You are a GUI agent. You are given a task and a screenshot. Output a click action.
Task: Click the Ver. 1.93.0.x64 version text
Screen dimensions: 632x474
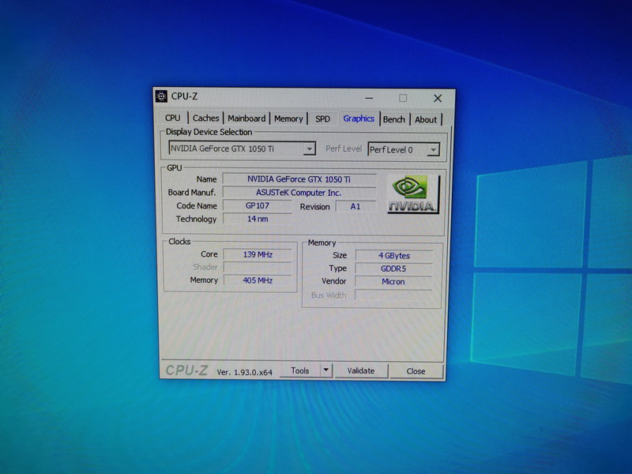tap(245, 372)
